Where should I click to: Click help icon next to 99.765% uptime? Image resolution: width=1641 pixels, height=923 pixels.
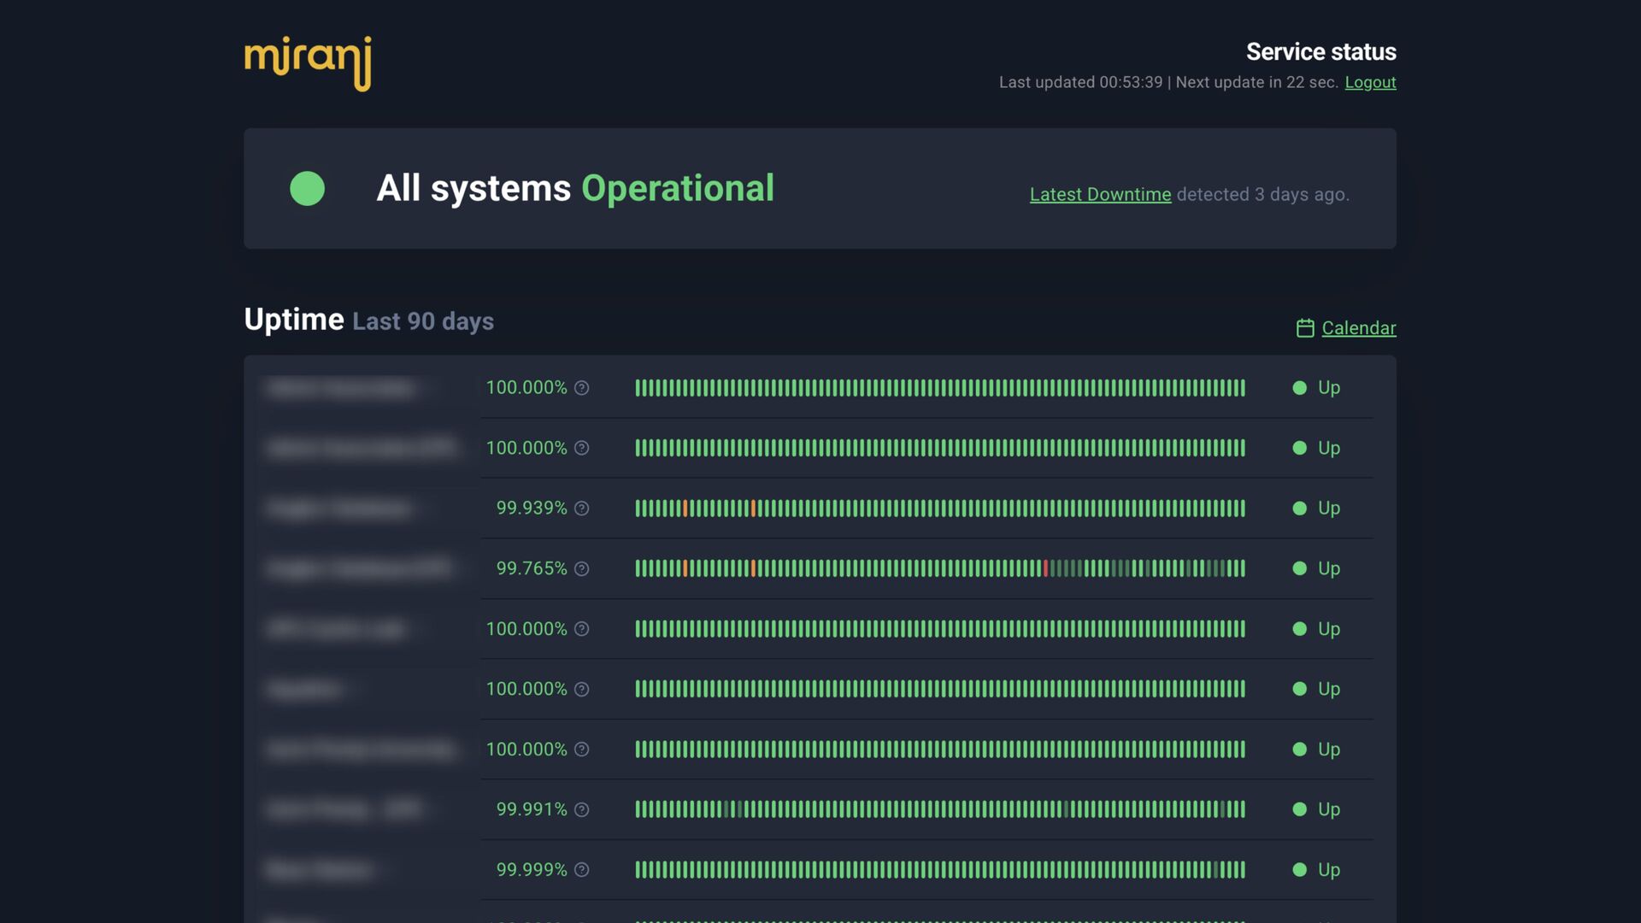point(582,569)
